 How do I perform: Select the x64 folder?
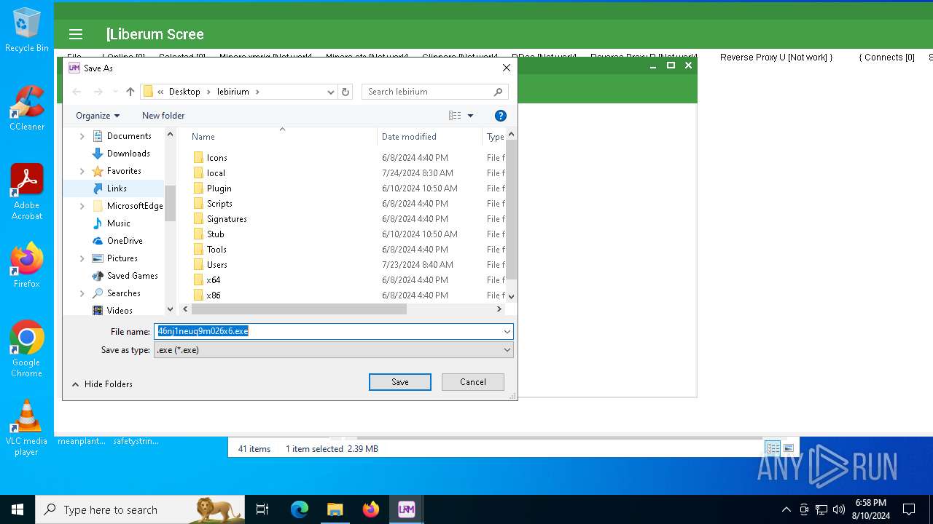point(214,280)
